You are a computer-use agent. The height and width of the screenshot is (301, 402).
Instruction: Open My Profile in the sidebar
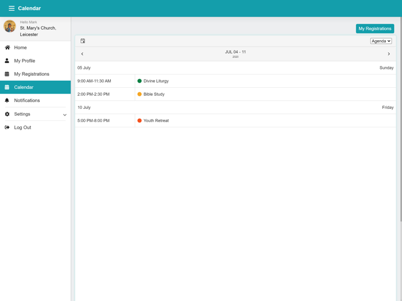36,61
